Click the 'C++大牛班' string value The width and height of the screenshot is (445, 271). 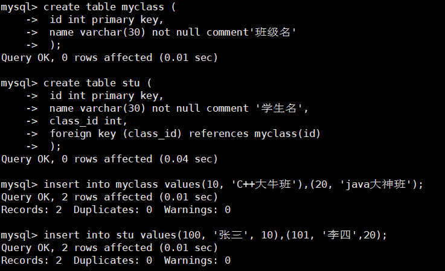pyautogui.click(x=264, y=185)
